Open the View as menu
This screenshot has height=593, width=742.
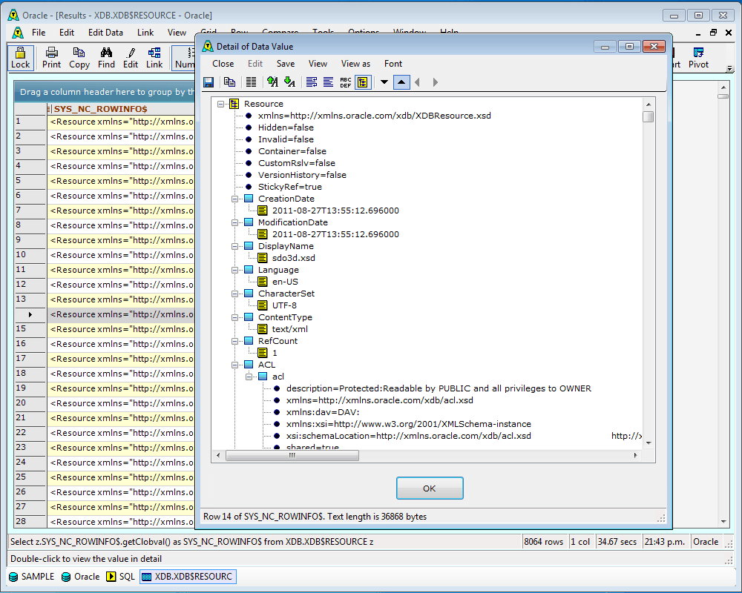tap(356, 63)
